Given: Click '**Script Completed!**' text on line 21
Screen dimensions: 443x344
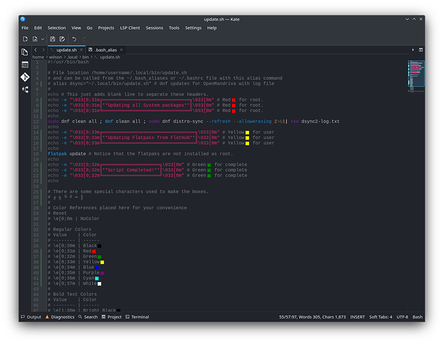Looking at the screenshot, I should 131,170.
